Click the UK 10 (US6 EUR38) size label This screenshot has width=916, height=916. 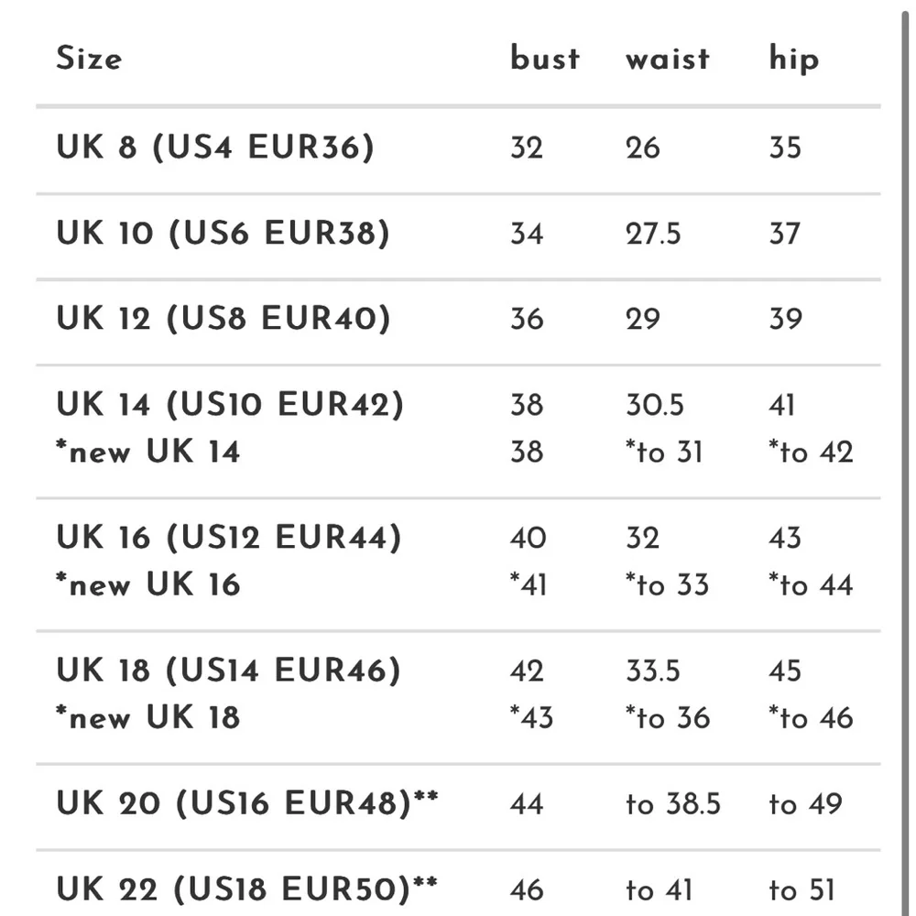coord(223,234)
